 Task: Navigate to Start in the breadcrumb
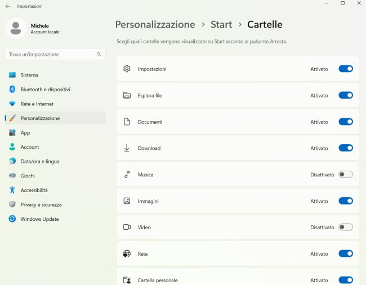[221, 25]
